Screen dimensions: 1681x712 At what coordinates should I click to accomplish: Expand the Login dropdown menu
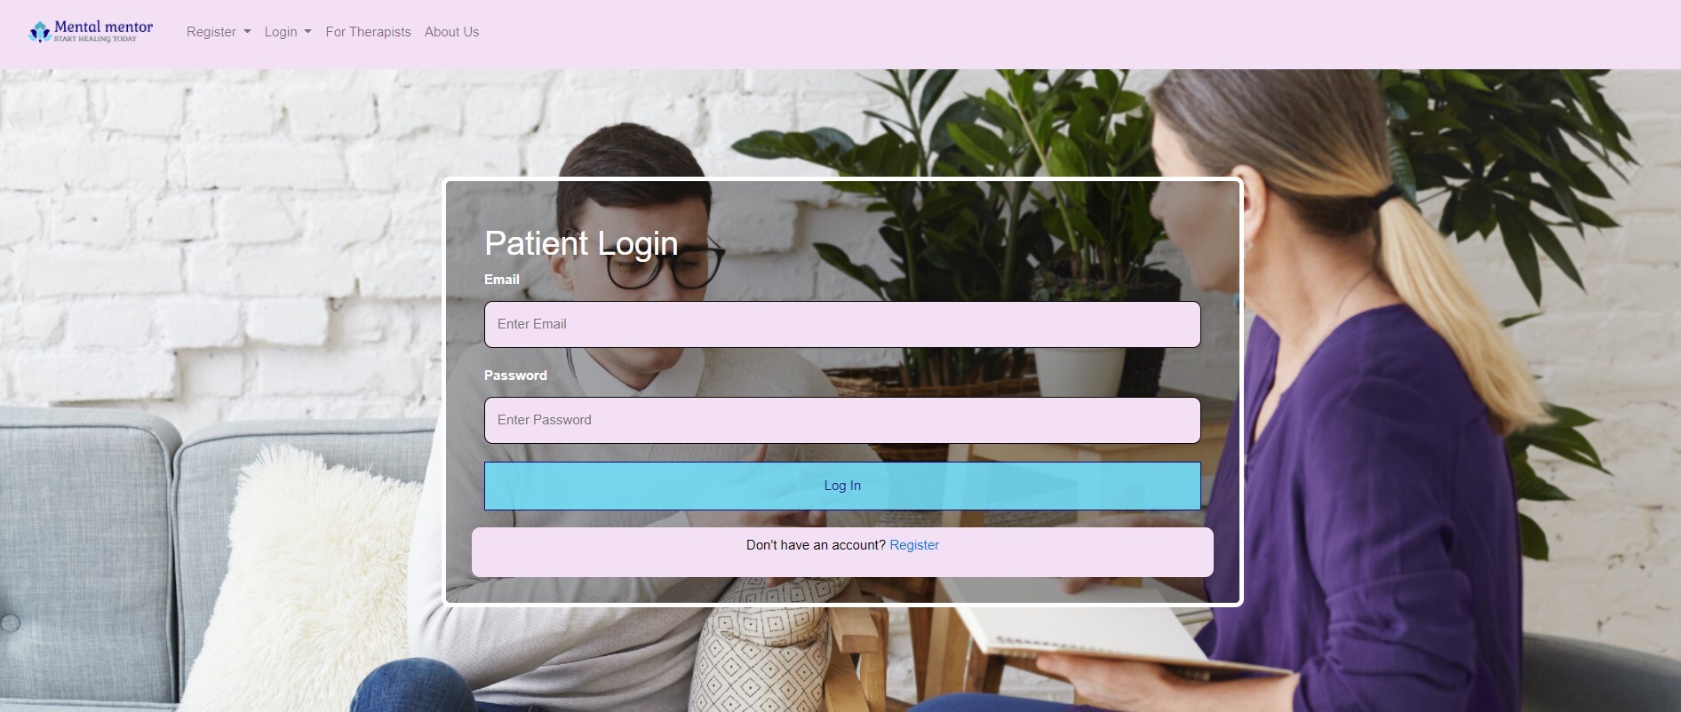click(x=288, y=32)
